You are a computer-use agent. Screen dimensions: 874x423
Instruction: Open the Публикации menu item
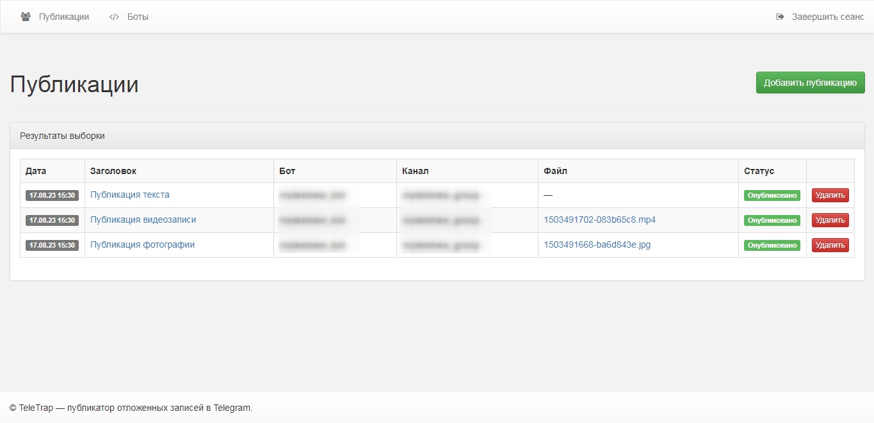(x=64, y=17)
